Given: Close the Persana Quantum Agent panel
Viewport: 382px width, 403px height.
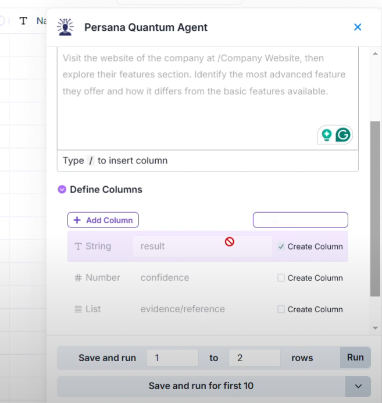Looking at the screenshot, I should click(x=358, y=27).
